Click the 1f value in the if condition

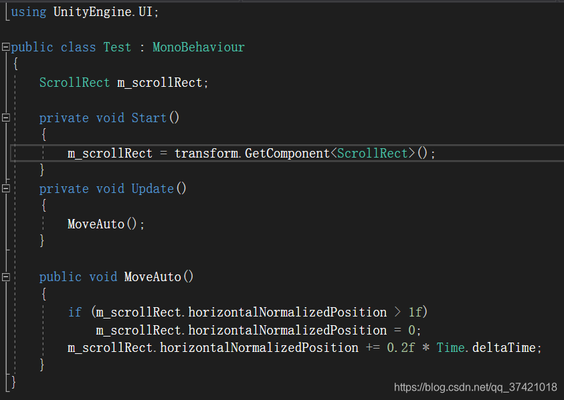(415, 312)
